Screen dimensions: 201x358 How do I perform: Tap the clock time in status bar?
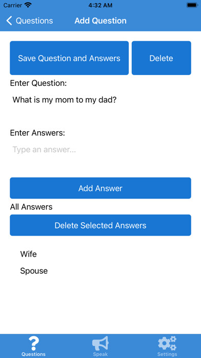pyautogui.click(x=100, y=5)
